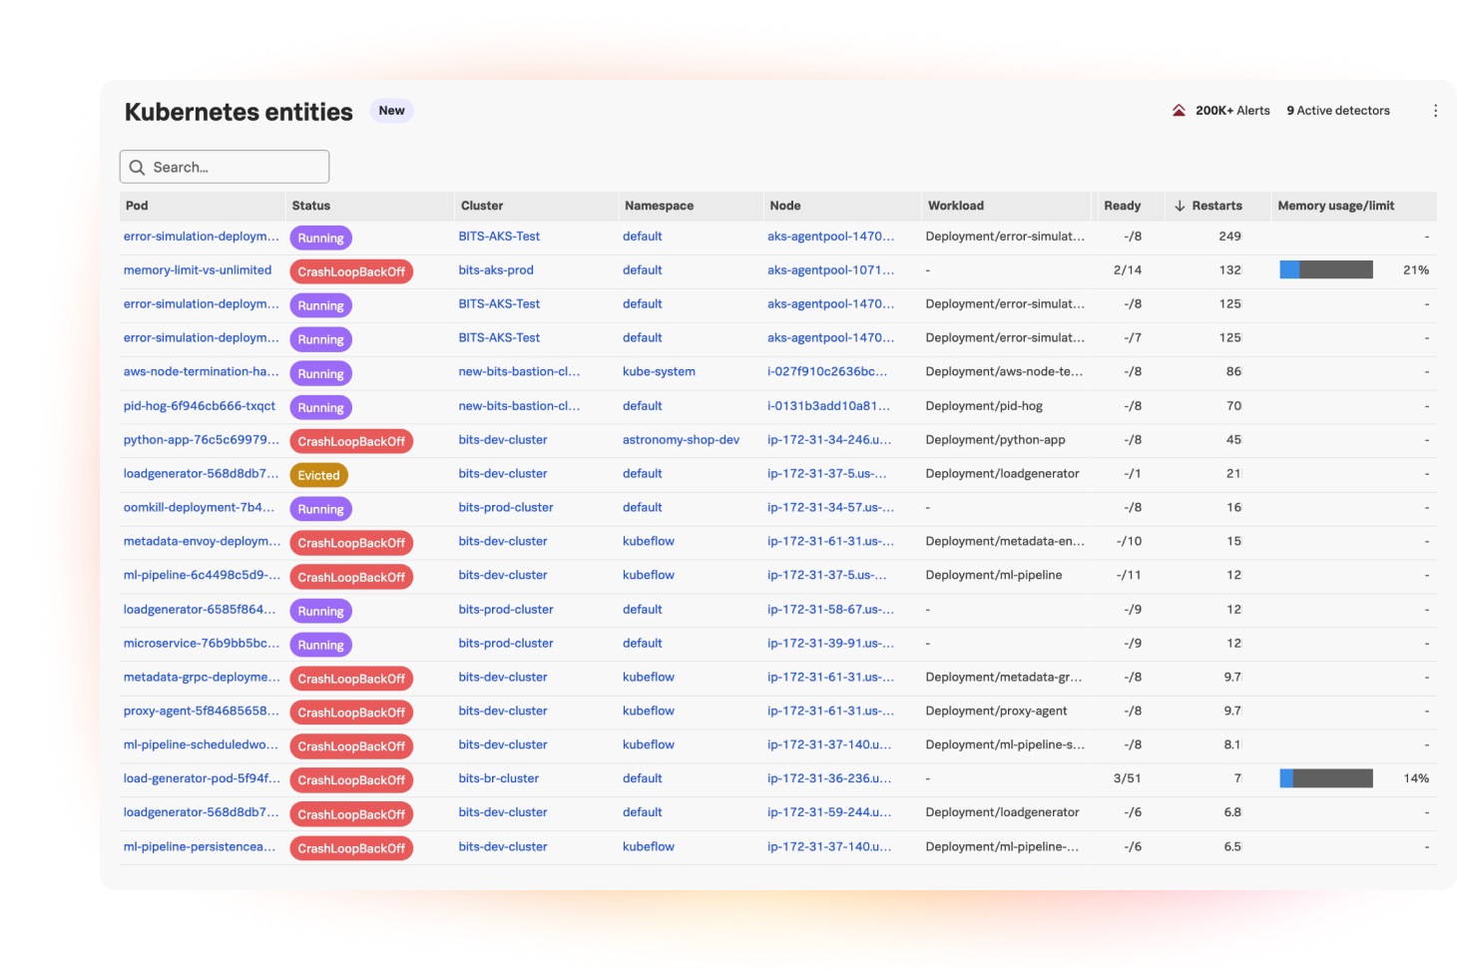Click the CrashLoopBackOff badge for python-app pod

351,440
